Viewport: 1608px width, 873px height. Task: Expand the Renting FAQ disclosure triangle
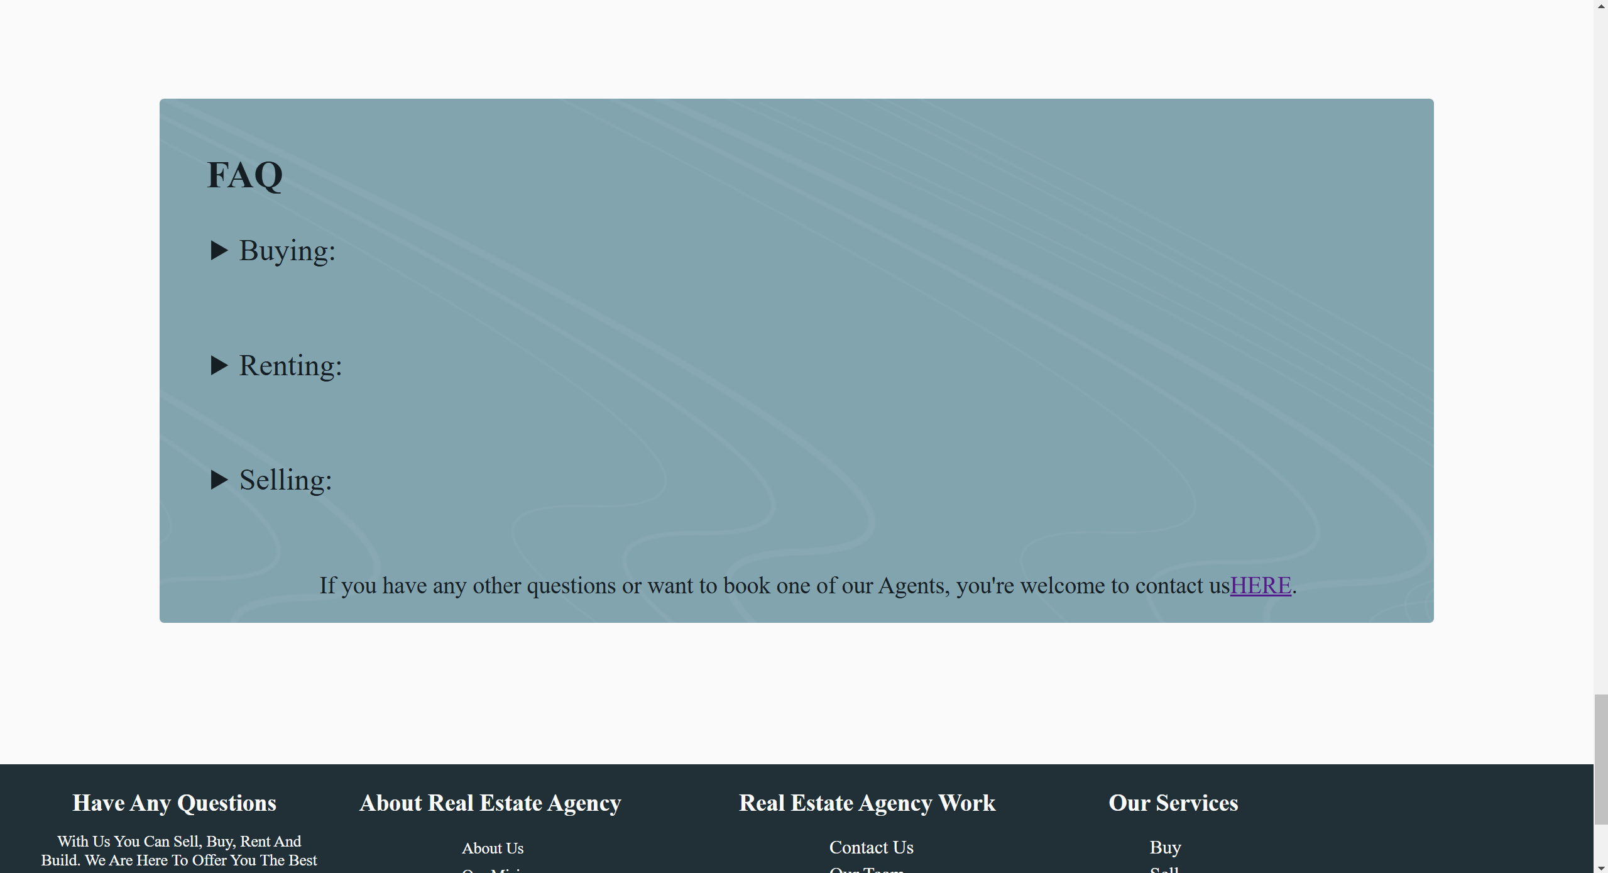219,365
